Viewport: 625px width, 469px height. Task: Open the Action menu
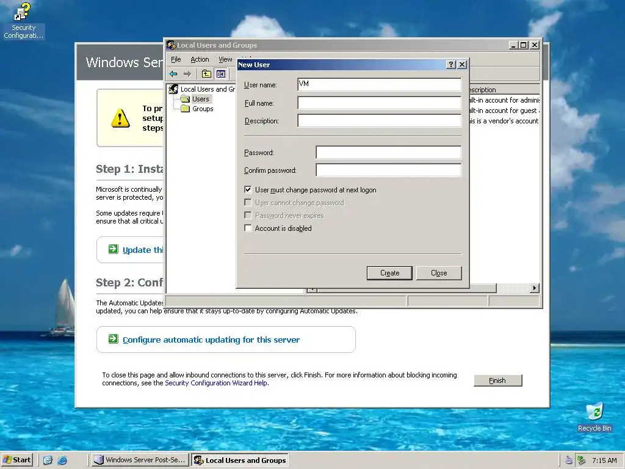(x=200, y=59)
